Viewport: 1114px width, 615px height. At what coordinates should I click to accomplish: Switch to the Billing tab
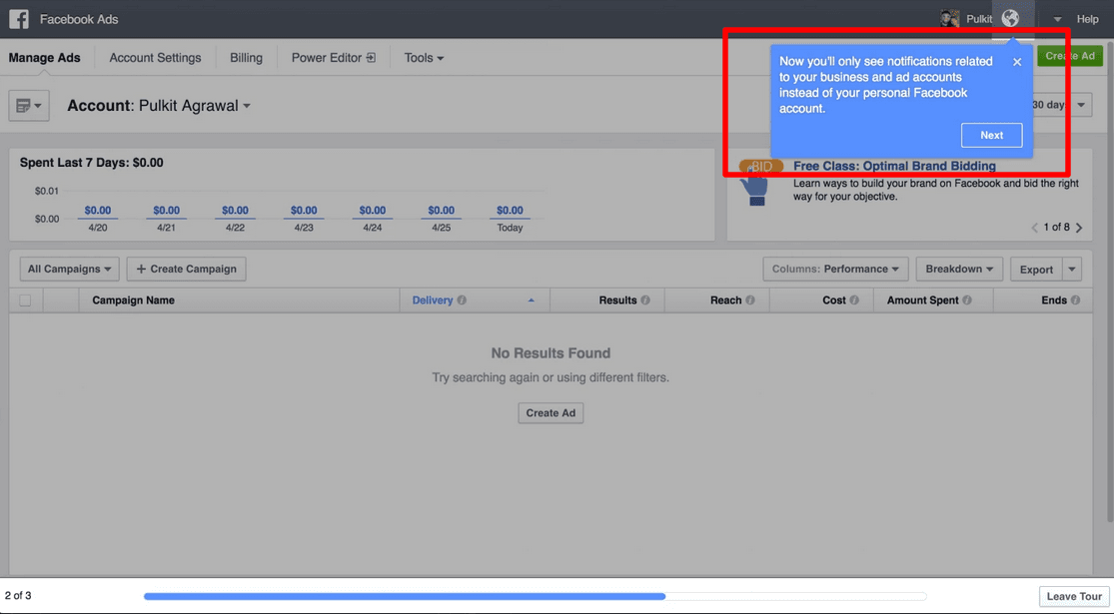pos(246,58)
